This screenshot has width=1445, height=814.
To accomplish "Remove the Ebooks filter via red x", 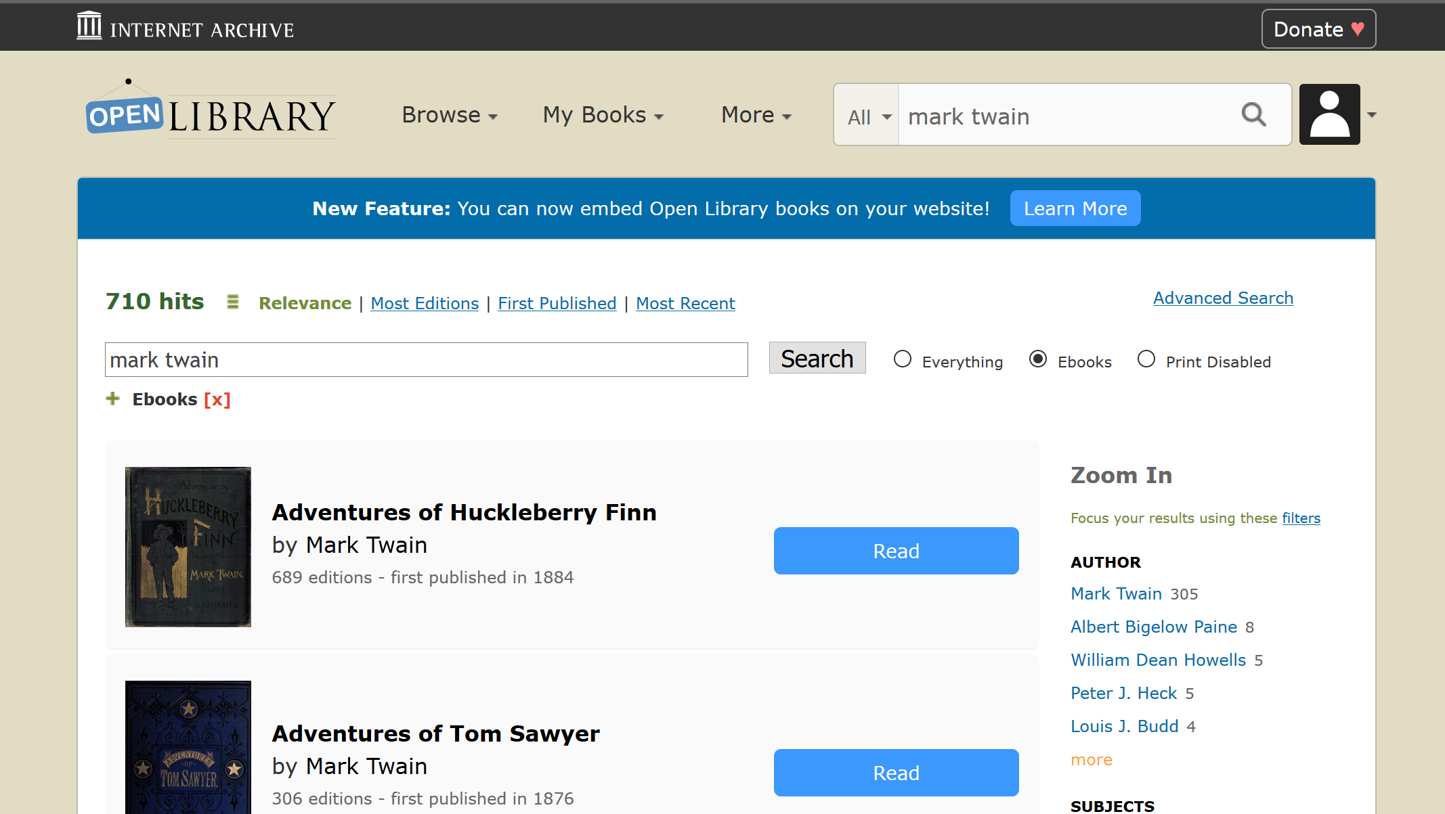I will pyautogui.click(x=217, y=399).
